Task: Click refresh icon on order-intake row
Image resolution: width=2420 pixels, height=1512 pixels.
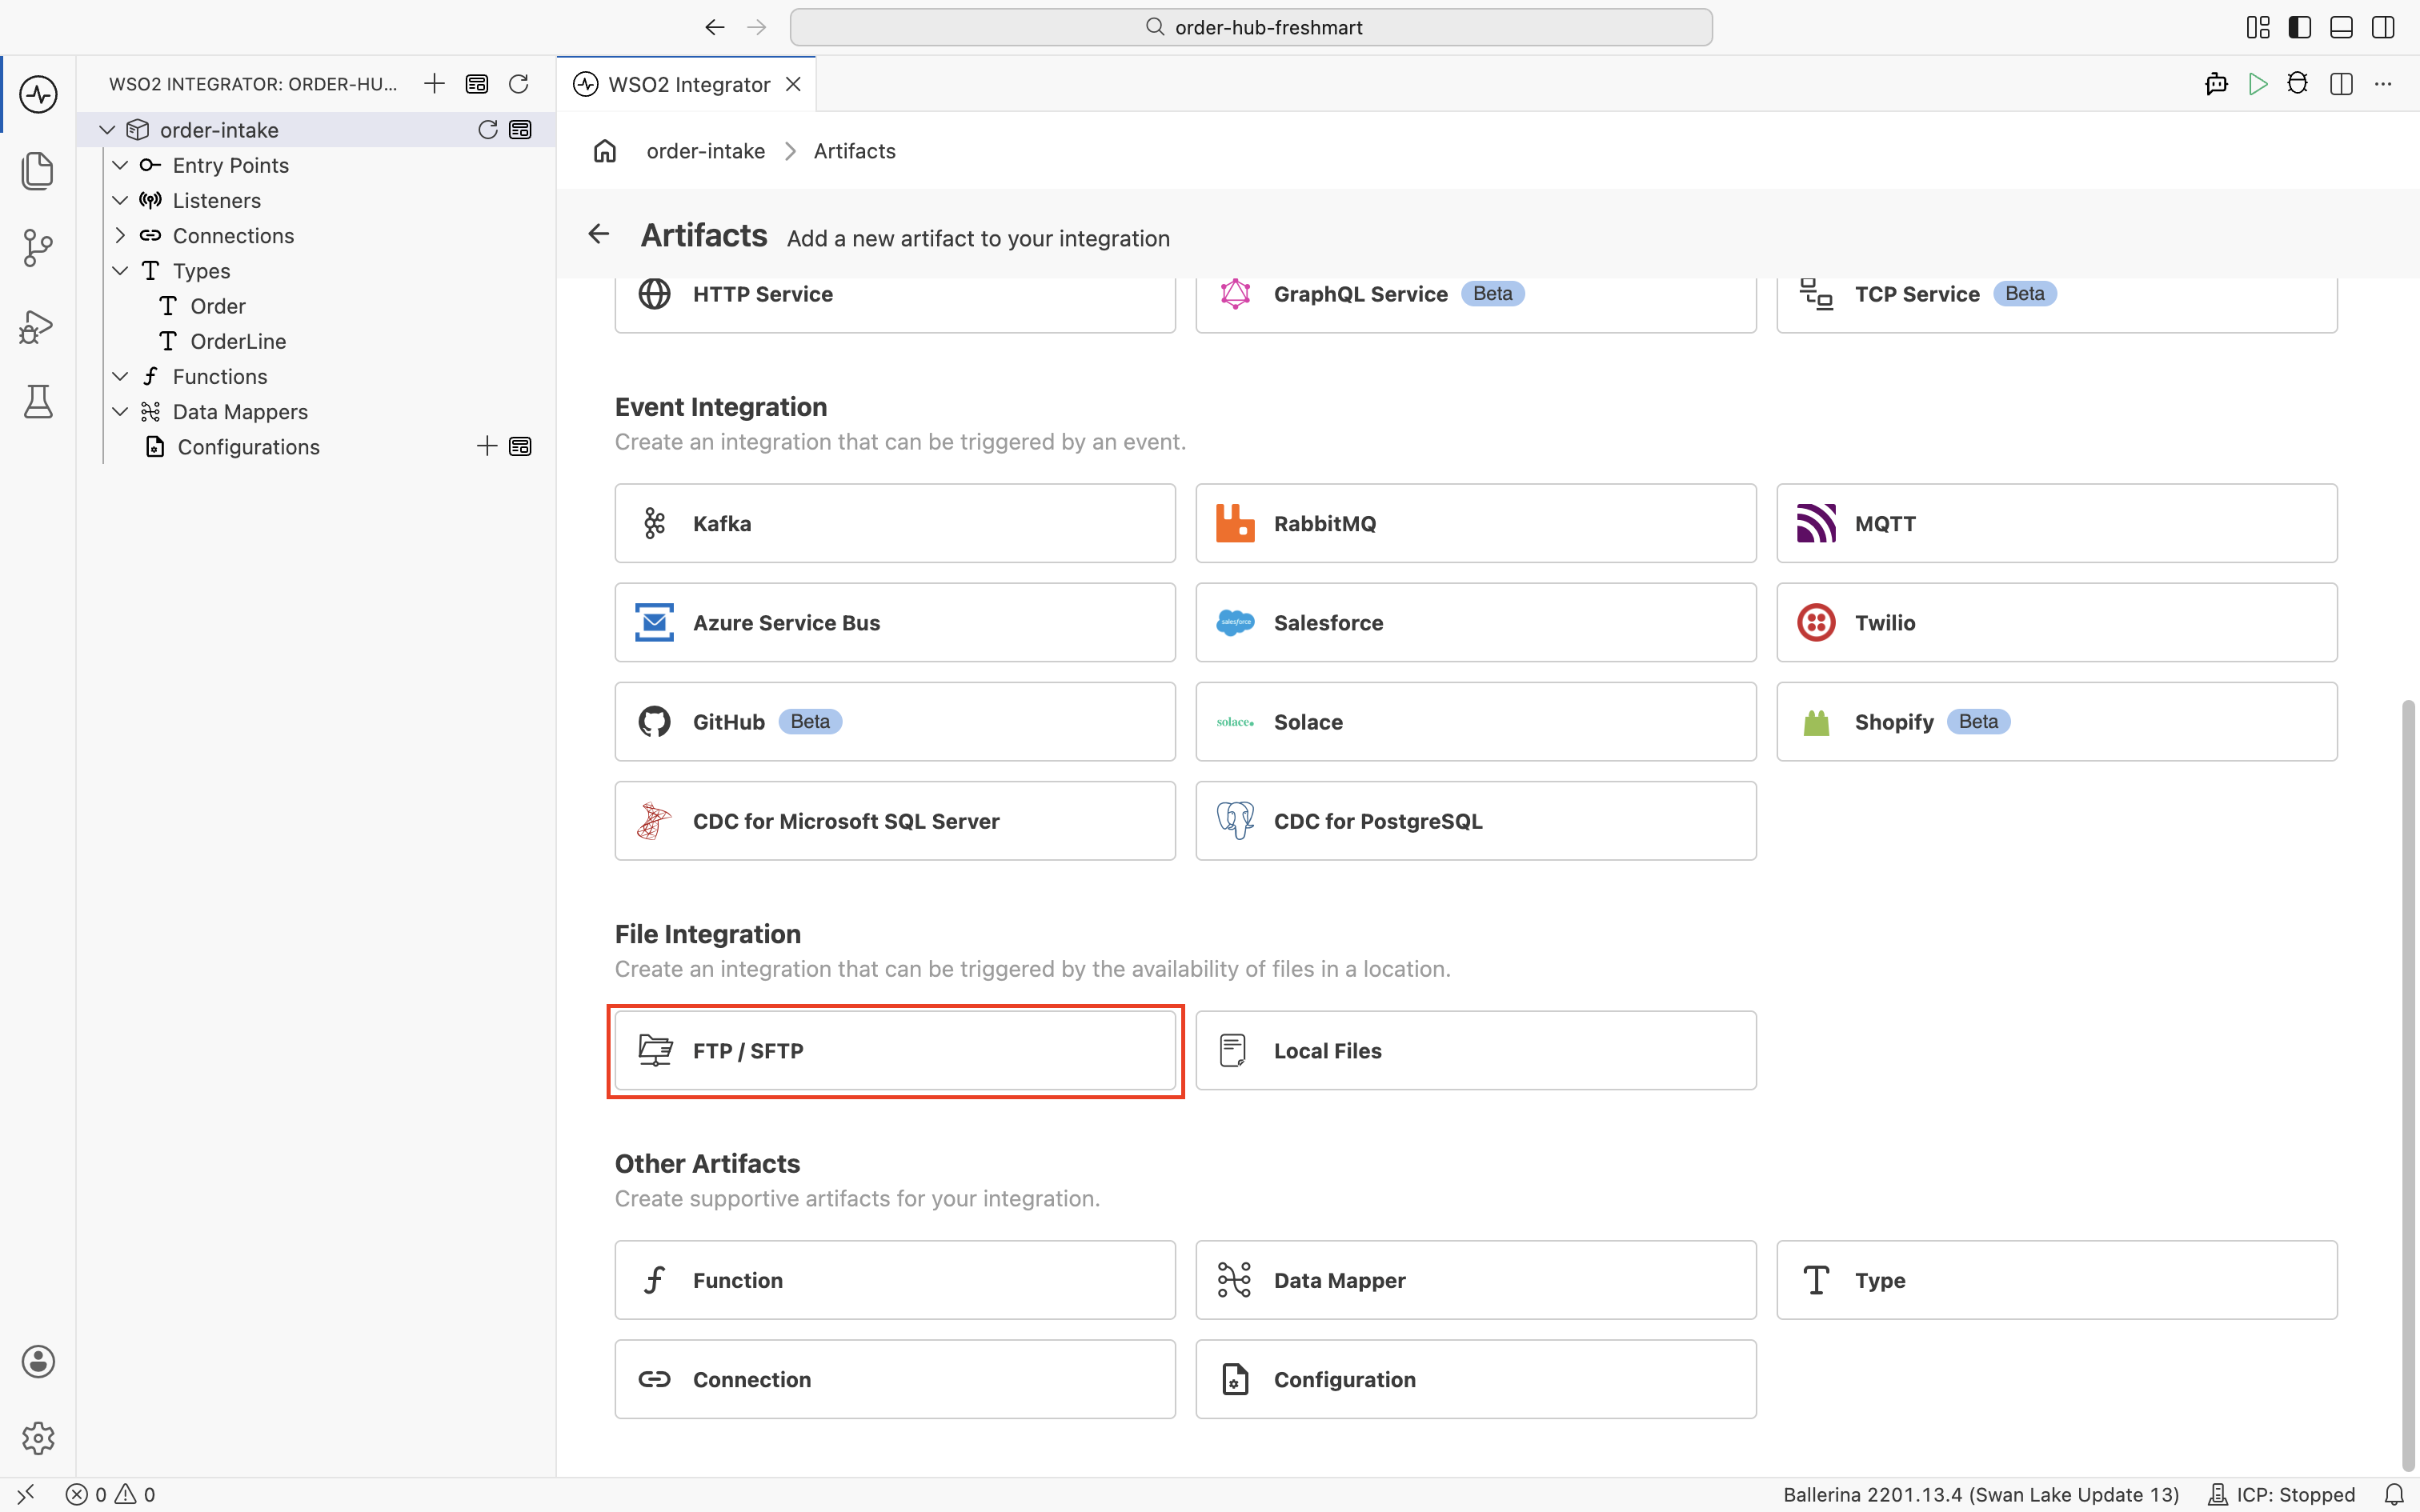Action: (487, 130)
